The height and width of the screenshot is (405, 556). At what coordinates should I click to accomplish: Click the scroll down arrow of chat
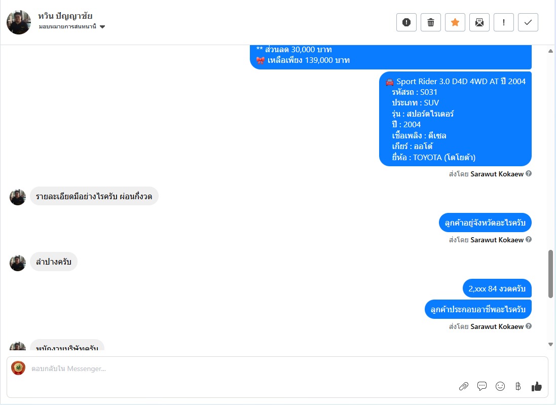pos(550,344)
